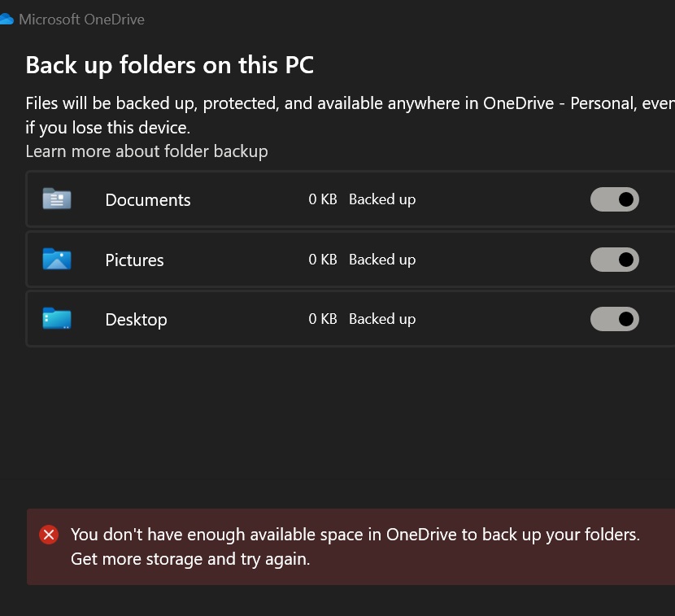This screenshot has height=616, width=675.
Task: Click the Back up folders heading
Action: [169, 65]
